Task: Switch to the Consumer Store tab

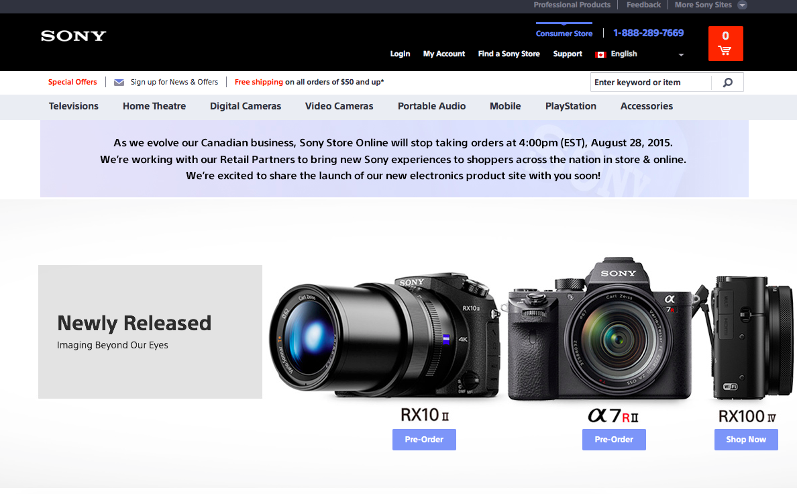Action: (564, 33)
